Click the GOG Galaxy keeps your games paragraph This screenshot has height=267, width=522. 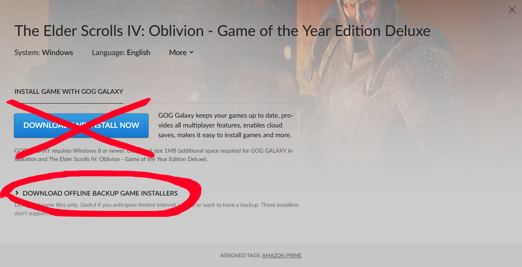[226, 125]
